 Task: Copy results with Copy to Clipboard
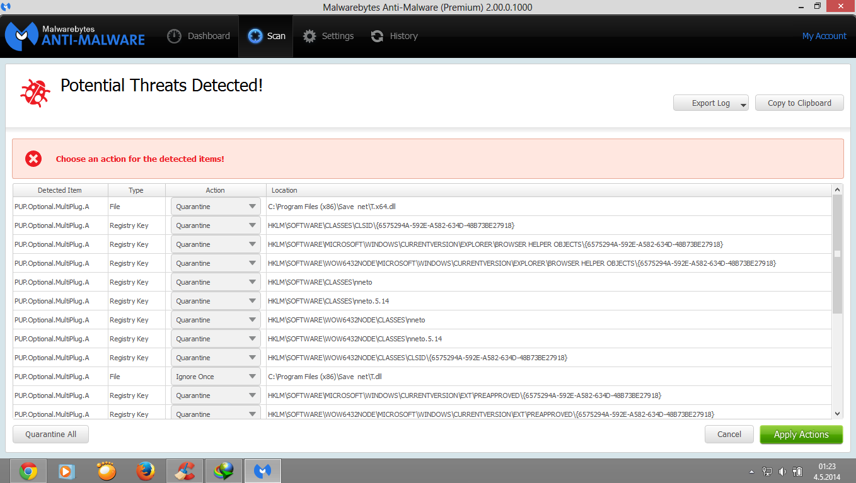[799, 103]
